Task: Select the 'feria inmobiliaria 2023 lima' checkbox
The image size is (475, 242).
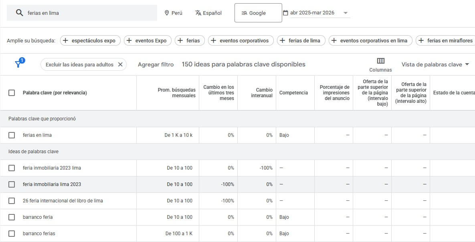Action: (x=12, y=168)
